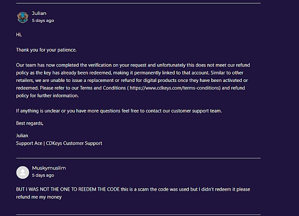The image size is (299, 216).
Task: Click the "Julian" signature below Best regards
Action: pos(22,136)
